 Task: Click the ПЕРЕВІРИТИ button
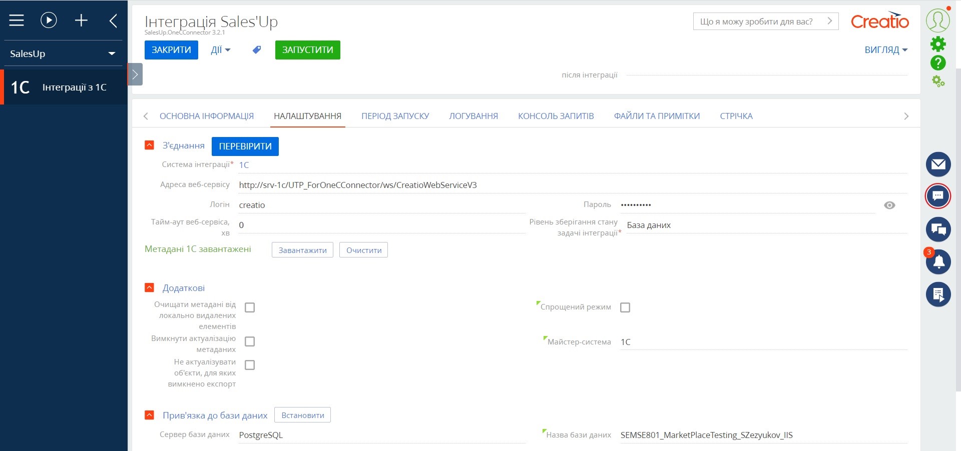pyautogui.click(x=245, y=146)
